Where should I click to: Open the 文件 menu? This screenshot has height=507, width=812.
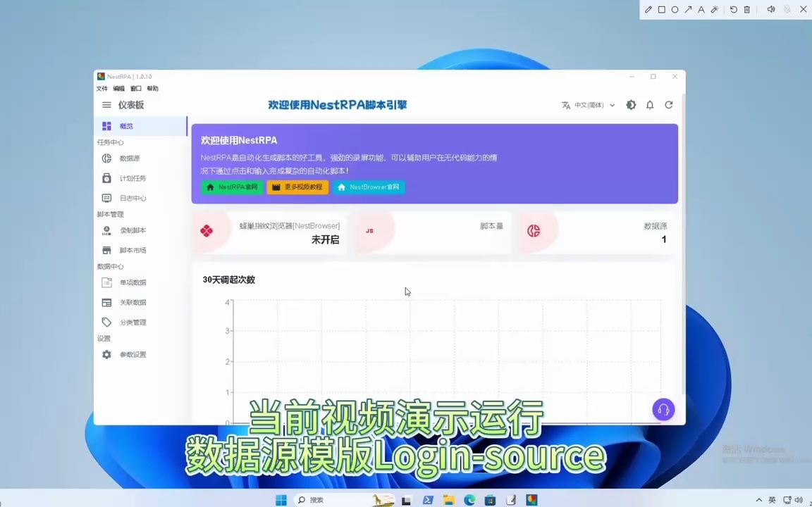point(102,88)
